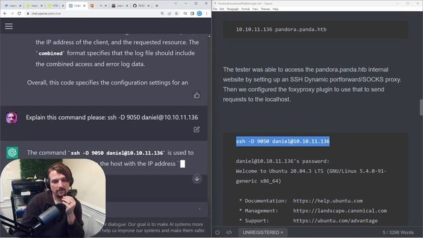Open Chrome's three-dot menu
This screenshot has width=423, height=238.
[x=207, y=13]
